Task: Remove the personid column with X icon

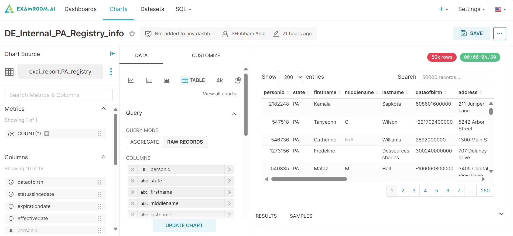Action: (x=133, y=169)
